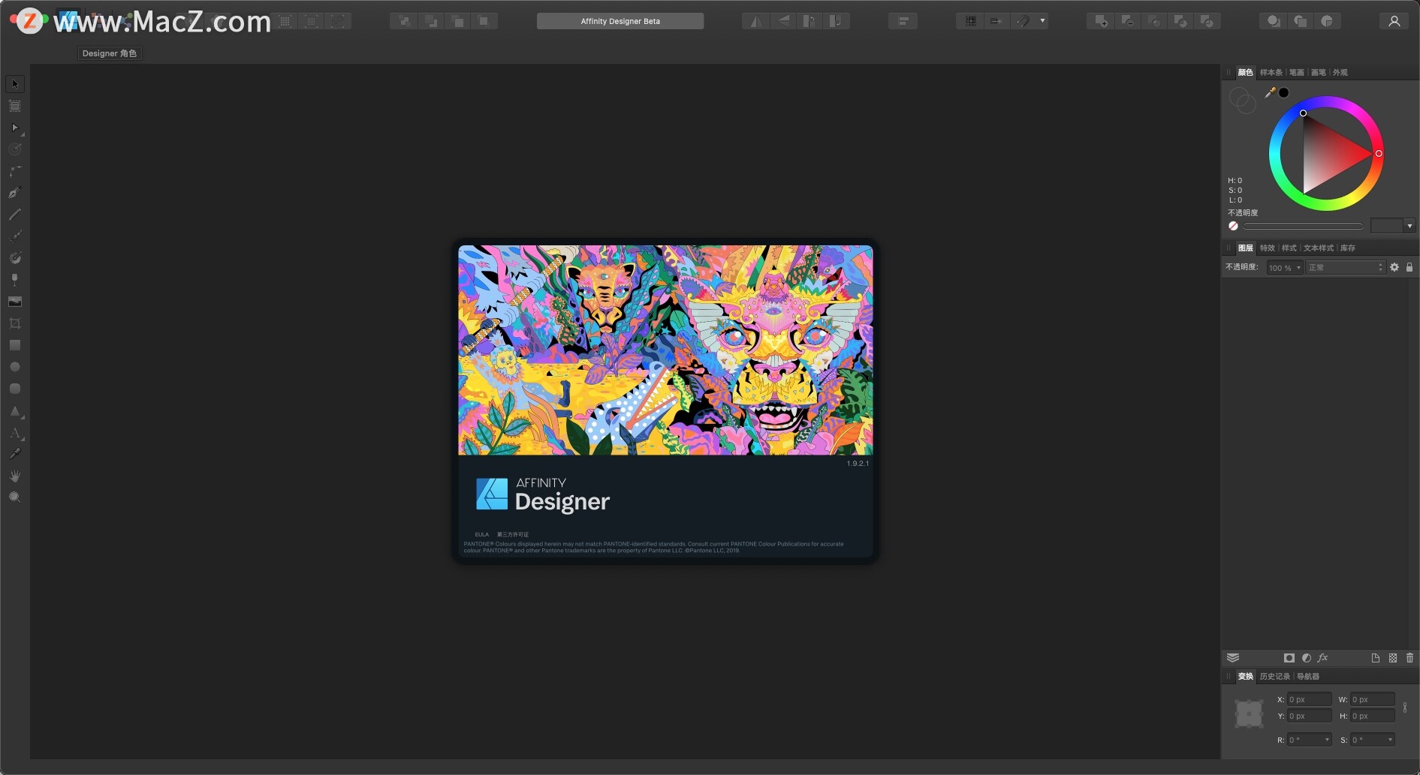Open the 第三方许可证 link
1420x775 pixels.
513,535
